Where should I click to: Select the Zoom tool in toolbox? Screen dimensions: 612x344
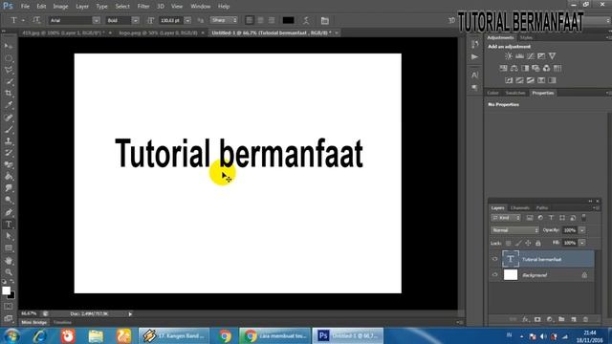[9, 271]
